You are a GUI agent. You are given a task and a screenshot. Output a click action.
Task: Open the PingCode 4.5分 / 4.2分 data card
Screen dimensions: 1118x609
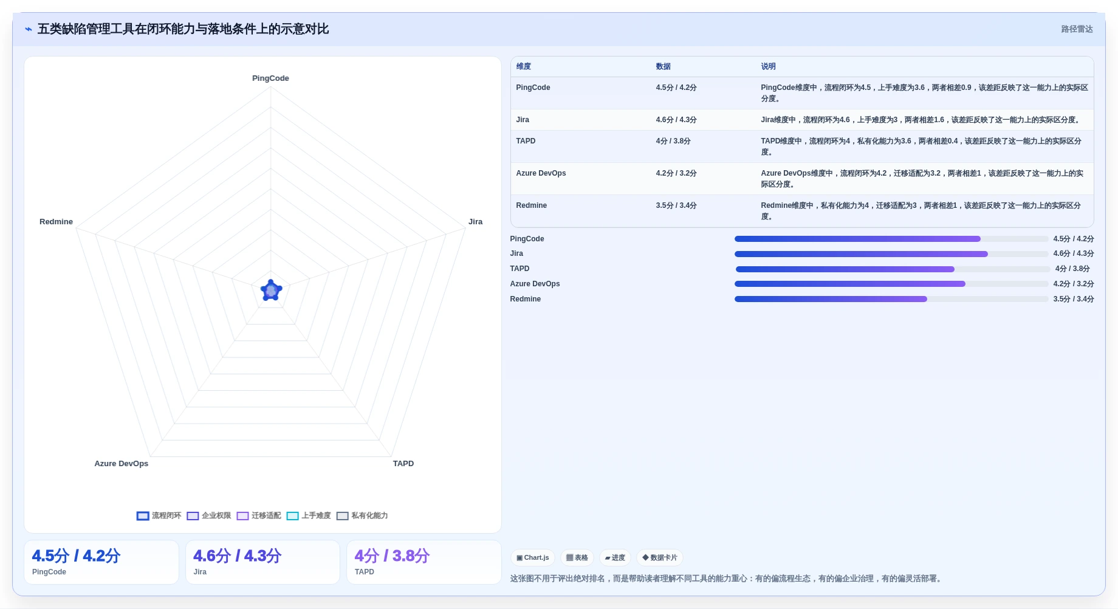pyautogui.click(x=101, y=562)
